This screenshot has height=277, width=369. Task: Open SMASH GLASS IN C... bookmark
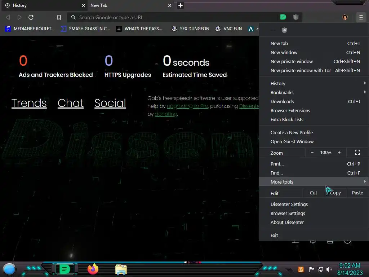tap(86, 29)
